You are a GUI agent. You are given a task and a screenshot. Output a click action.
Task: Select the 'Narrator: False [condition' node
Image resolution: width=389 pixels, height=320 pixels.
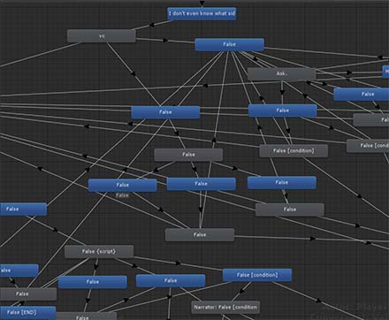pos(225,308)
